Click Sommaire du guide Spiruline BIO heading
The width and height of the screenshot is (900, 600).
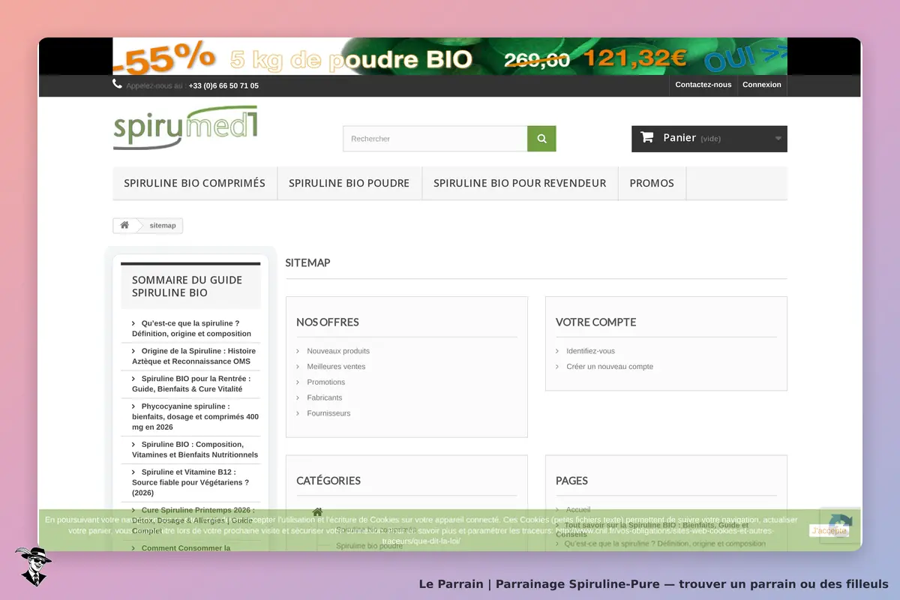point(187,286)
